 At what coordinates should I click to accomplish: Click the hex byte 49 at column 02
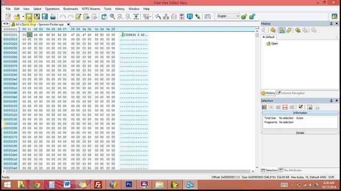click(x=36, y=35)
